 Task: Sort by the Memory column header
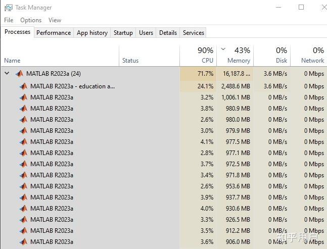pos(235,56)
